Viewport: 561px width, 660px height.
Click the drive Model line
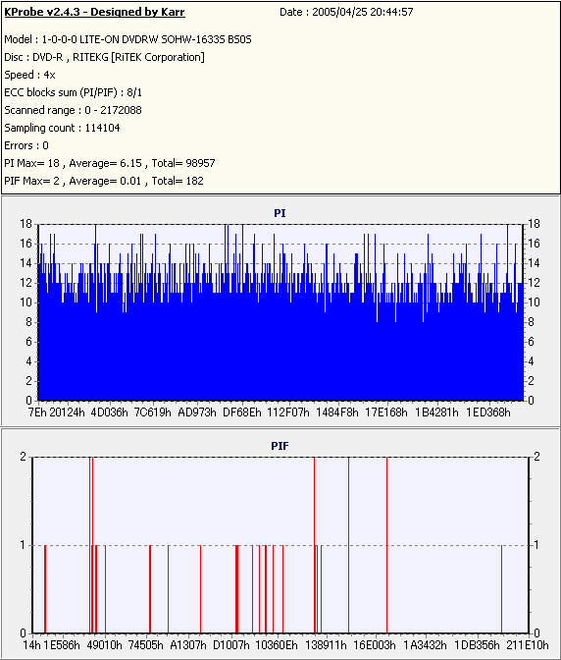pyautogui.click(x=127, y=39)
